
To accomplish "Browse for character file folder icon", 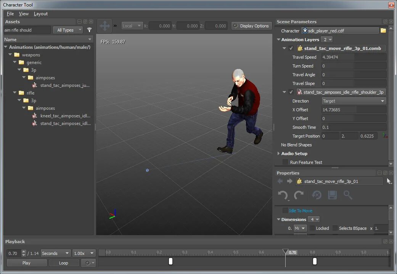I will click(x=383, y=30).
